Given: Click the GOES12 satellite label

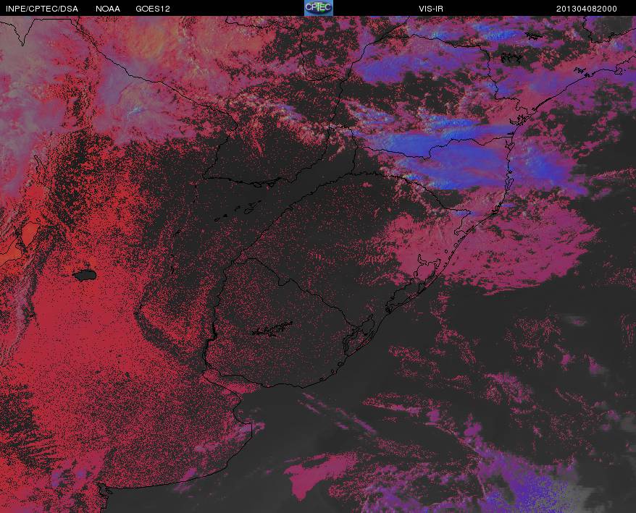Looking at the screenshot, I should coord(153,9).
